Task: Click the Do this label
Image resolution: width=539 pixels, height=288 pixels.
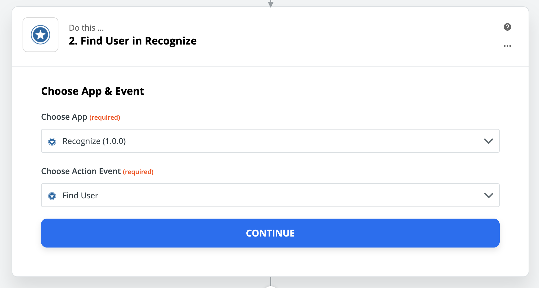Action: (x=86, y=27)
